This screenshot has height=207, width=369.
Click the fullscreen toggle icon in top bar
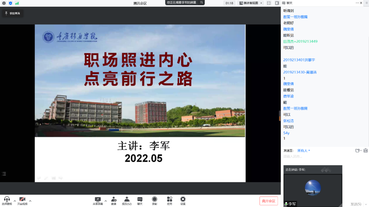(x=269, y=3)
